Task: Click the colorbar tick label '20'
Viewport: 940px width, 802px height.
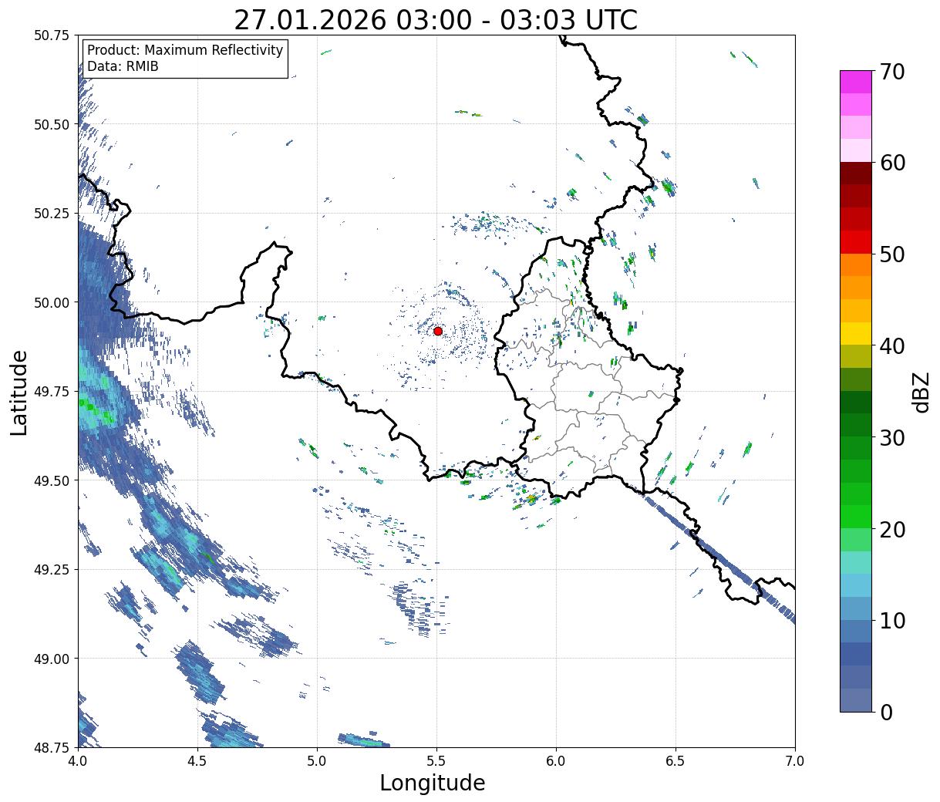Action: (891, 529)
